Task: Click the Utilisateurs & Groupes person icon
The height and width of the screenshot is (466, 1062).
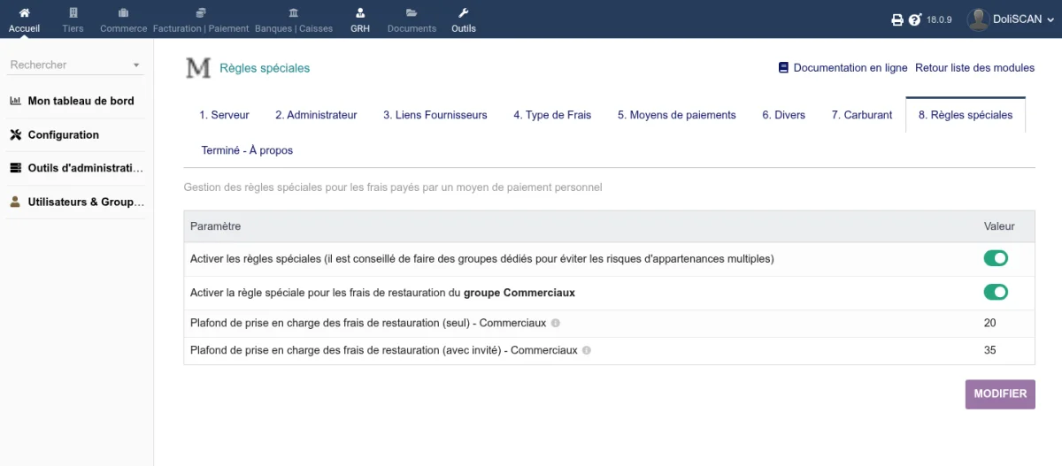Action: (x=15, y=202)
